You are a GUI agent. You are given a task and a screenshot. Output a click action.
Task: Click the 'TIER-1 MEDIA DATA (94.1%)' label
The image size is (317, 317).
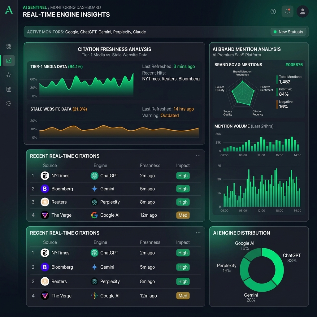[x=56, y=67]
